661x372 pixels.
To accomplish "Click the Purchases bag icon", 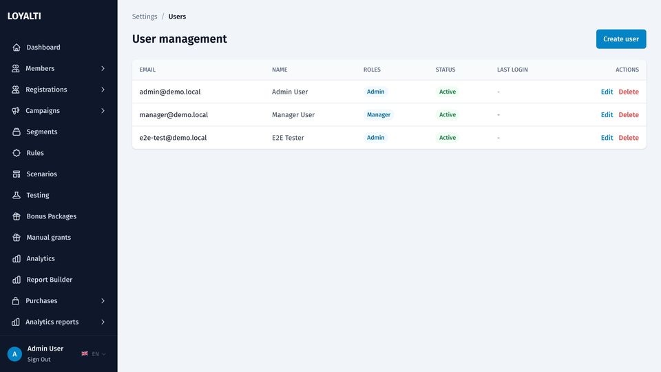I will (16, 301).
